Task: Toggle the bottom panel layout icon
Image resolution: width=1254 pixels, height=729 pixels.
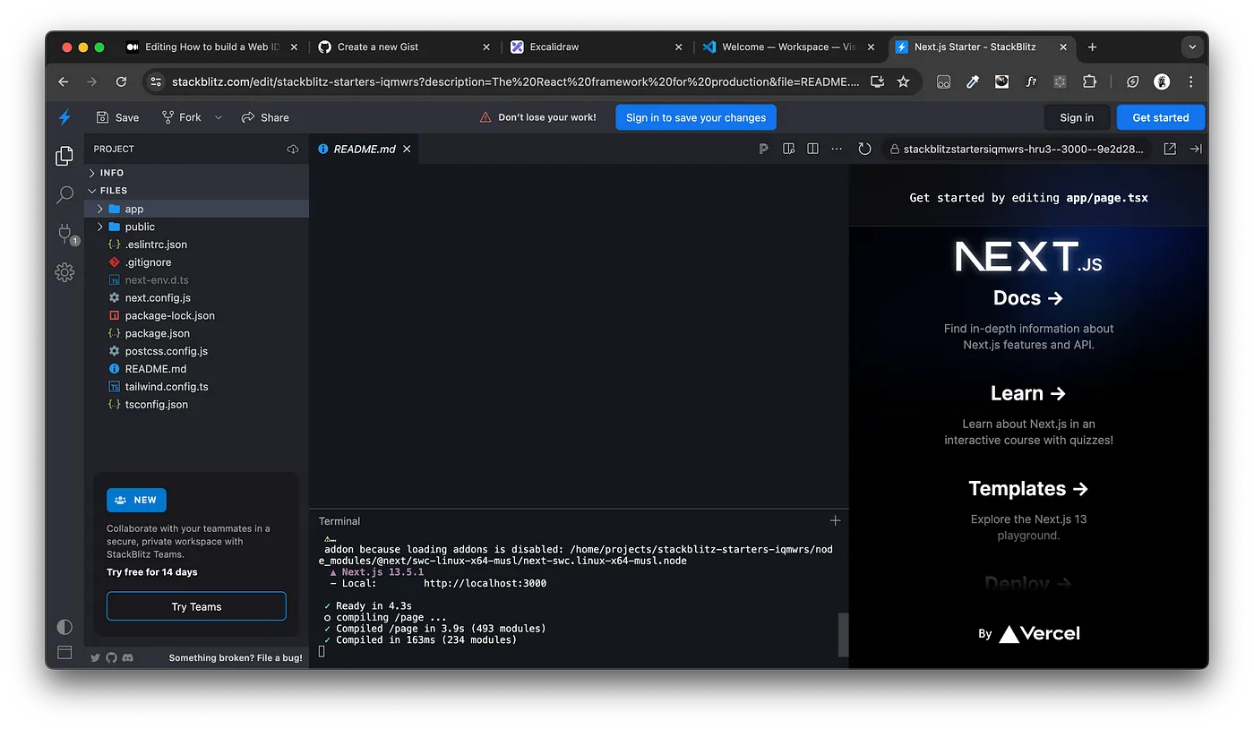Action: [64, 653]
